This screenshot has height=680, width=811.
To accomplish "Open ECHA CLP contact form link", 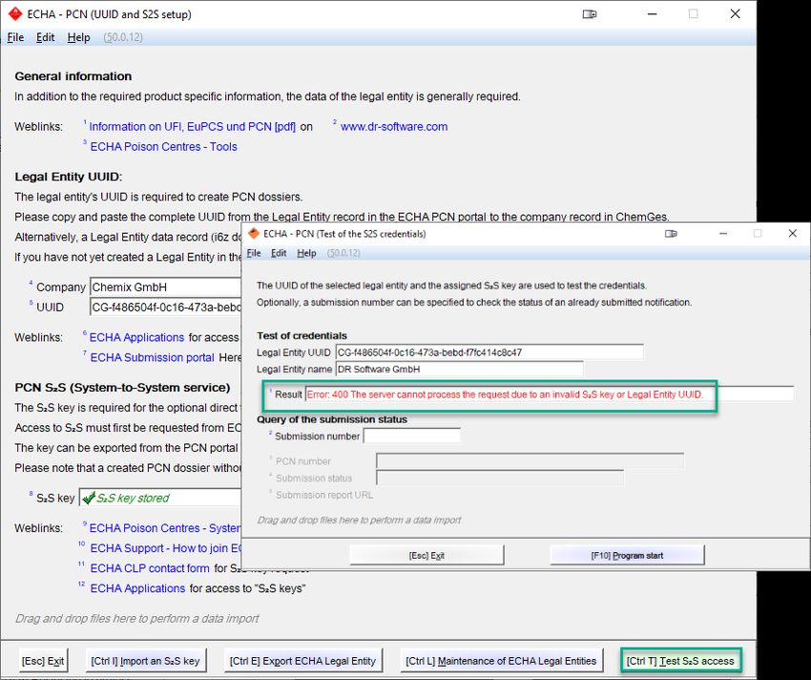I will pos(150,568).
